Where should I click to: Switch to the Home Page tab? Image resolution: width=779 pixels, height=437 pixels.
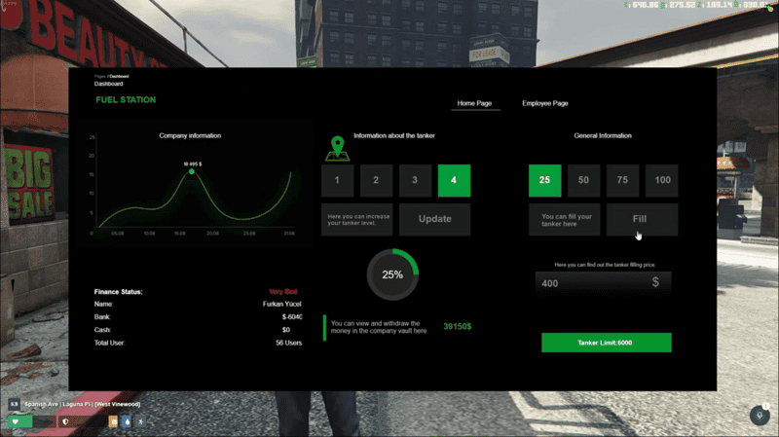point(474,103)
